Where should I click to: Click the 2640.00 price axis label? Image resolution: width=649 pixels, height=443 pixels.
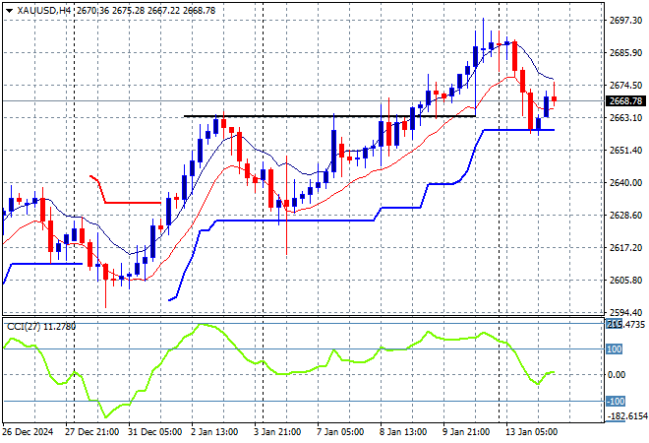[x=625, y=183]
